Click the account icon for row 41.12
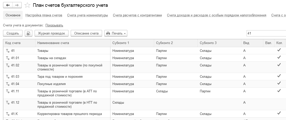The width and height of the screenshot is (286, 120). tap(8, 103)
